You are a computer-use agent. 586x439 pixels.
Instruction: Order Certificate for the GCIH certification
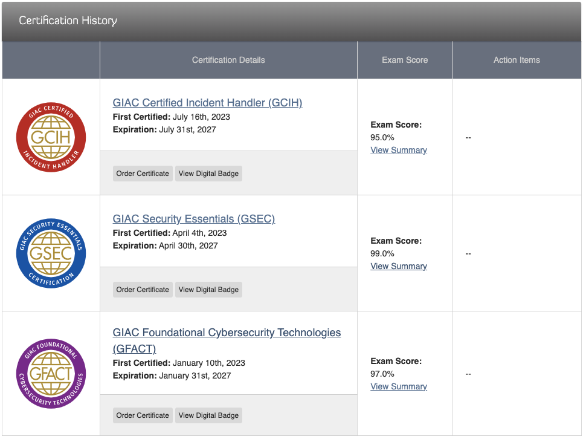(x=143, y=174)
